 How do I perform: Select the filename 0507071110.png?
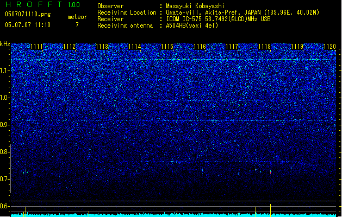(x=28, y=14)
